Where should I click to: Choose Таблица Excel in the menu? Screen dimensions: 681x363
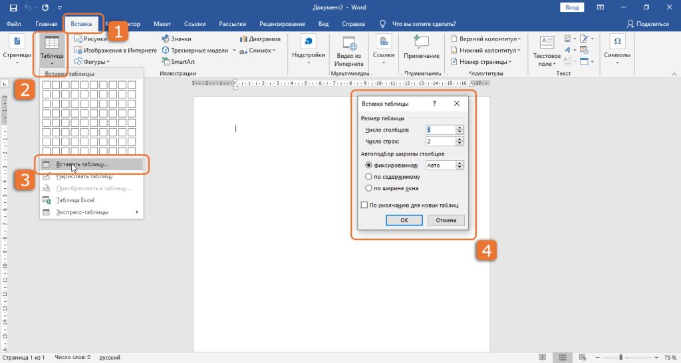tap(91, 200)
